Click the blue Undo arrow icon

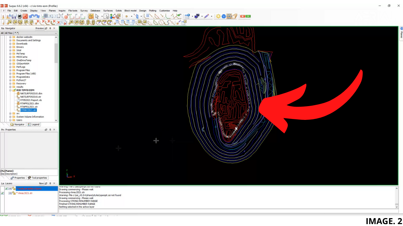click(31, 16)
